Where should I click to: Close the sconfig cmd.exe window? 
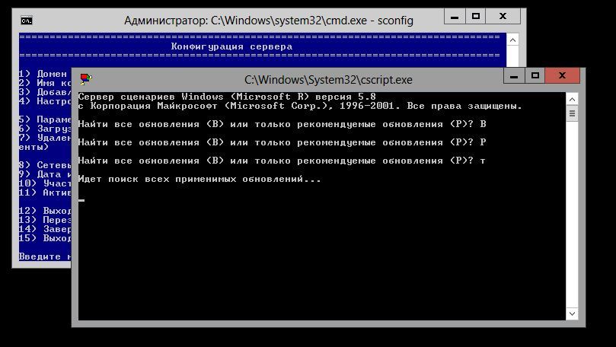[503, 17]
